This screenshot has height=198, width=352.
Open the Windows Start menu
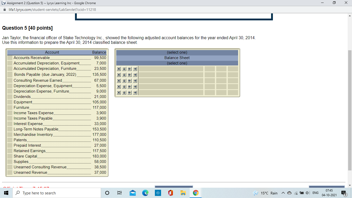click(5, 193)
